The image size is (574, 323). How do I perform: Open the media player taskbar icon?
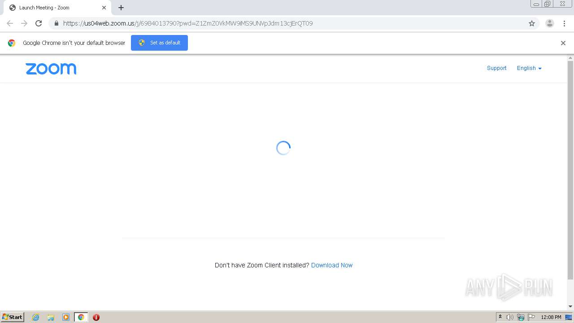click(66, 317)
